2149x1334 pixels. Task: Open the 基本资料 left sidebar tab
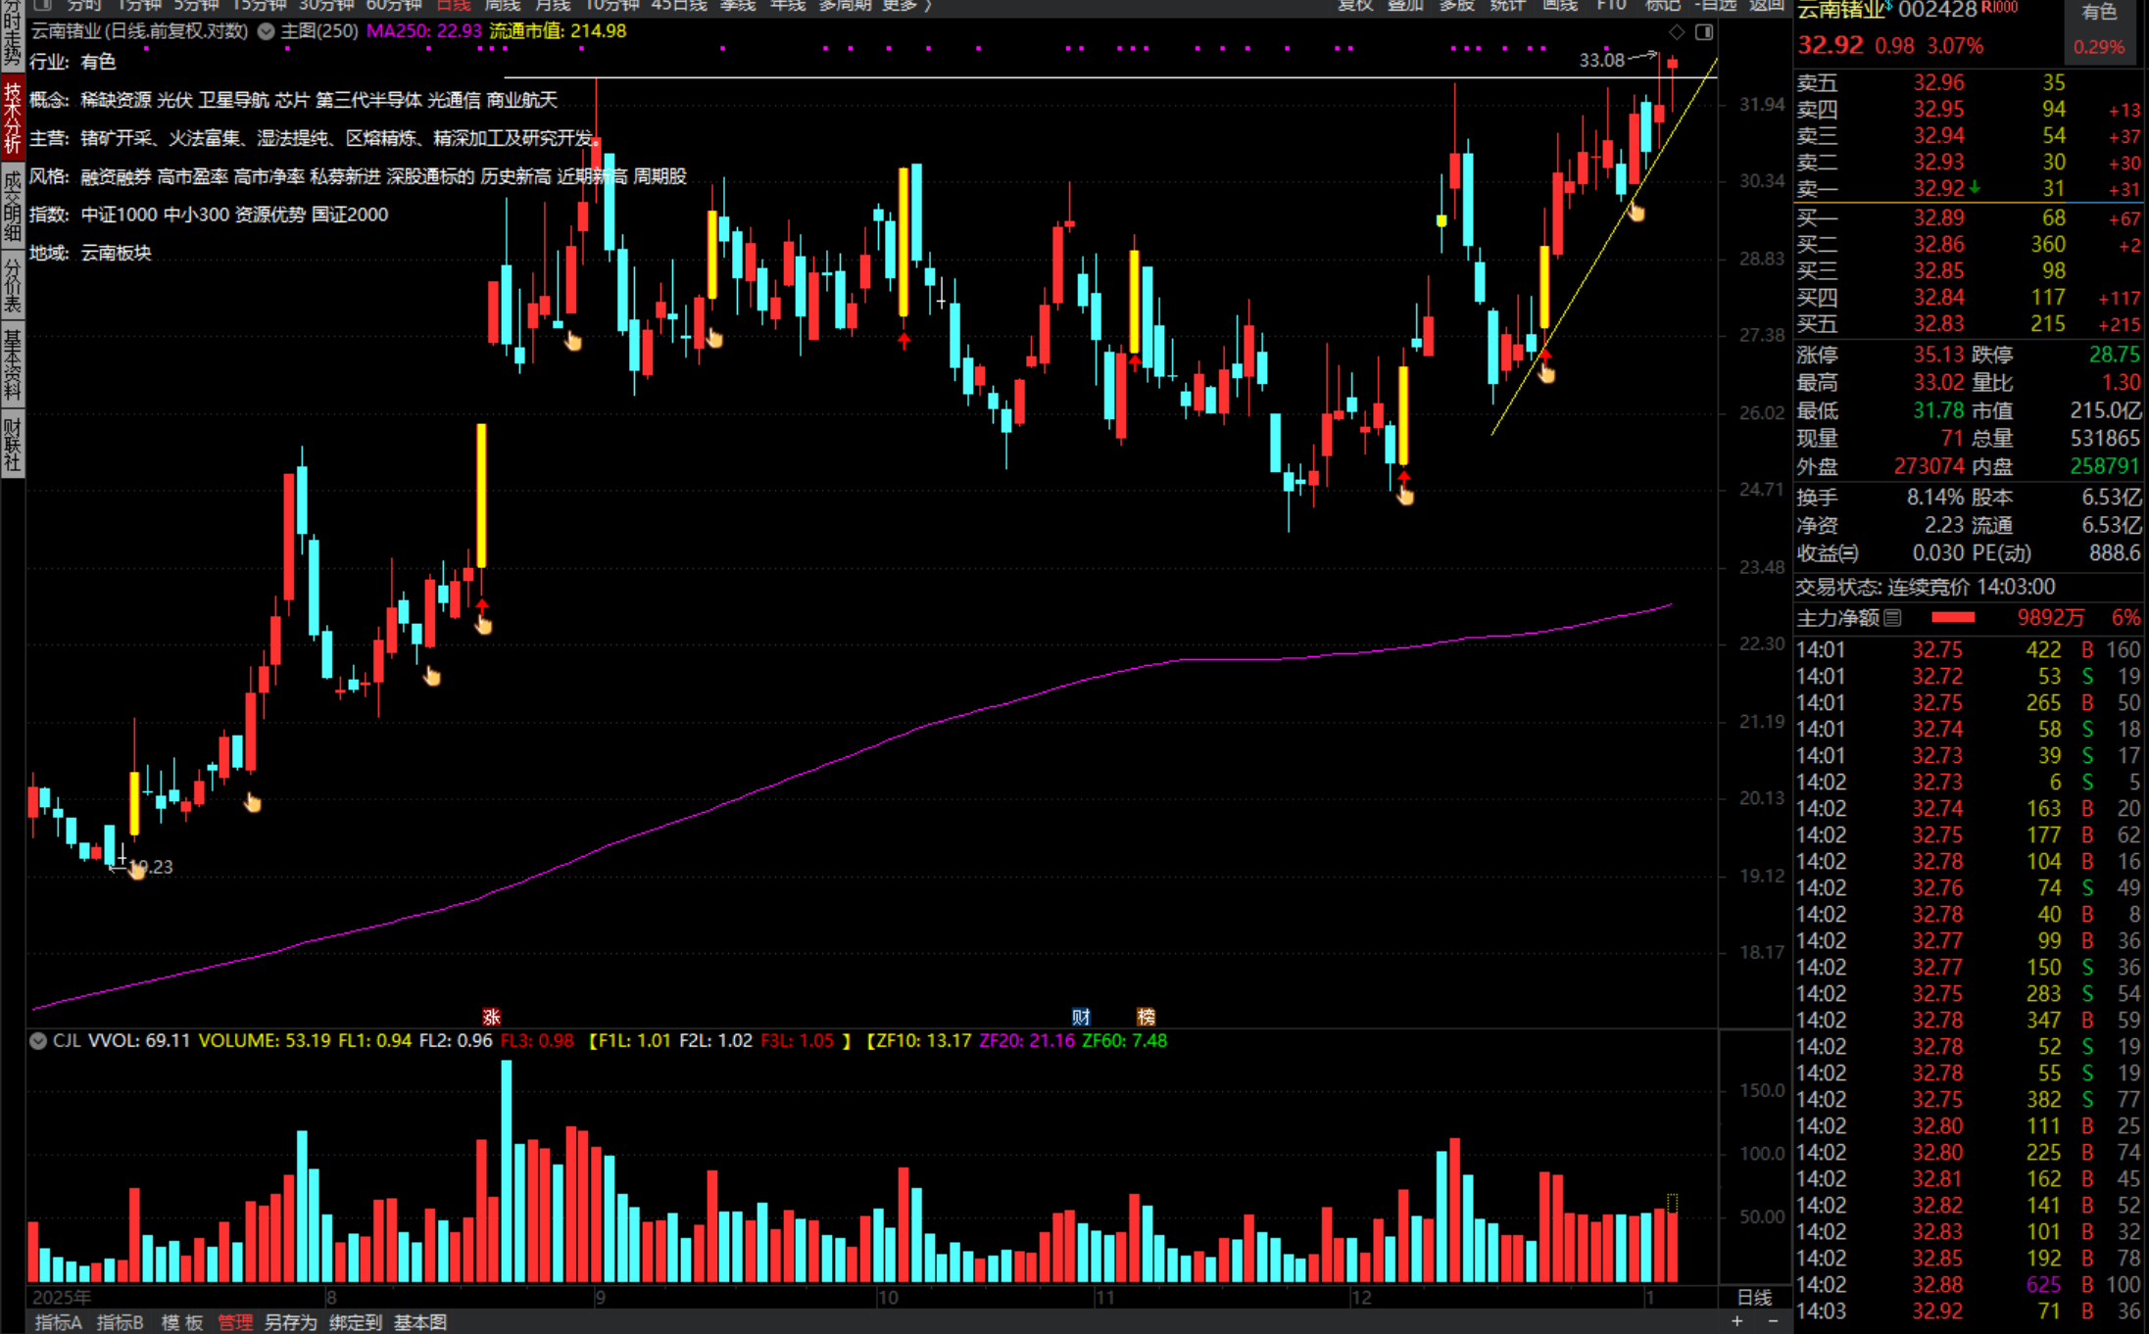point(12,364)
